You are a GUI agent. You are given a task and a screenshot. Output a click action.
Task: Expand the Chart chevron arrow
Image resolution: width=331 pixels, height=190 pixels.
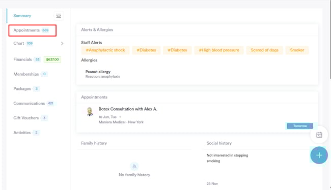(62, 43)
